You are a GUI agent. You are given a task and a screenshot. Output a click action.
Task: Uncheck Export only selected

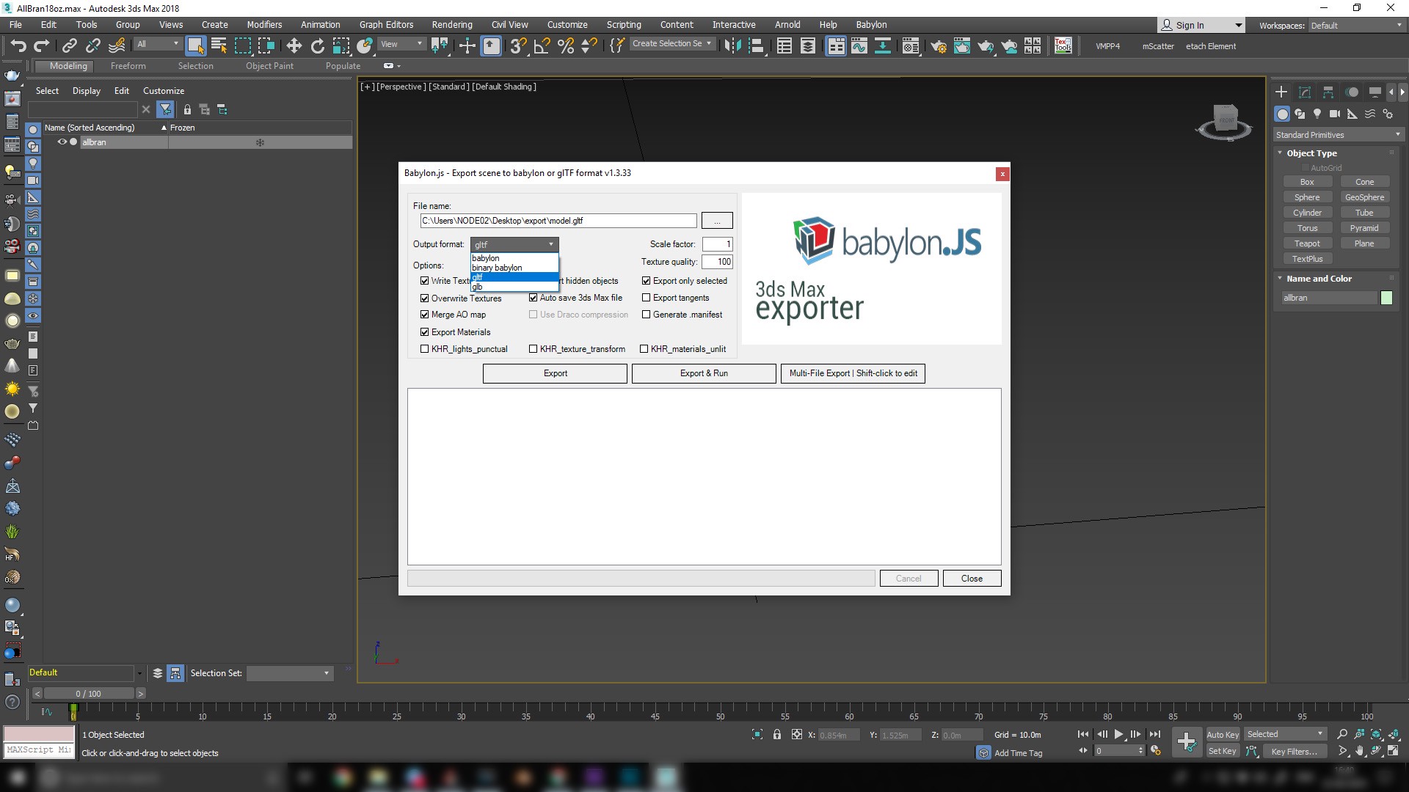pyautogui.click(x=647, y=281)
